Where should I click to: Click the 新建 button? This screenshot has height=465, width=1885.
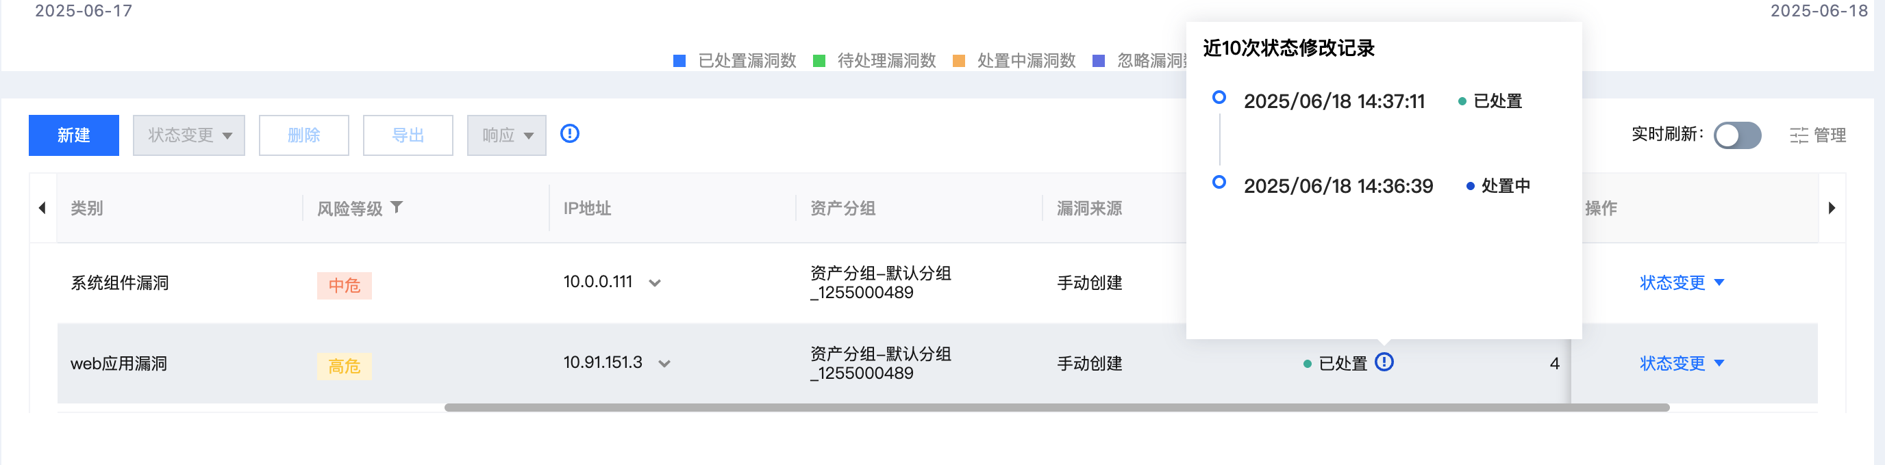coord(74,135)
